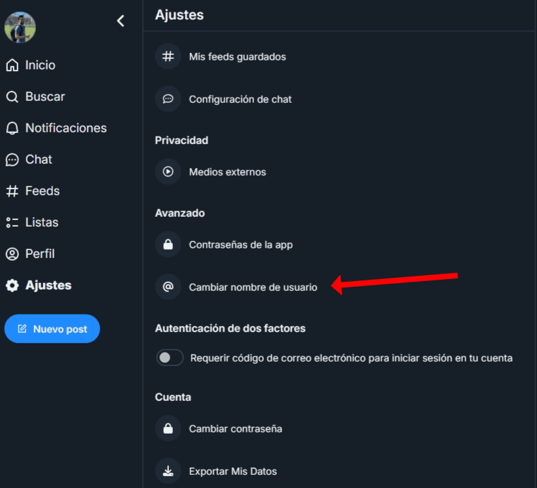Image resolution: width=537 pixels, height=488 pixels.
Task: Click the Listas list icon
Action: click(x=12, y=222)
